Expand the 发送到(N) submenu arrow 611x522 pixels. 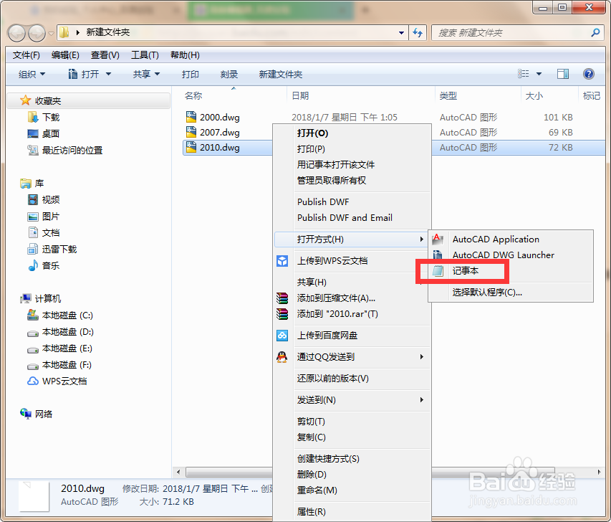point(422,399)
